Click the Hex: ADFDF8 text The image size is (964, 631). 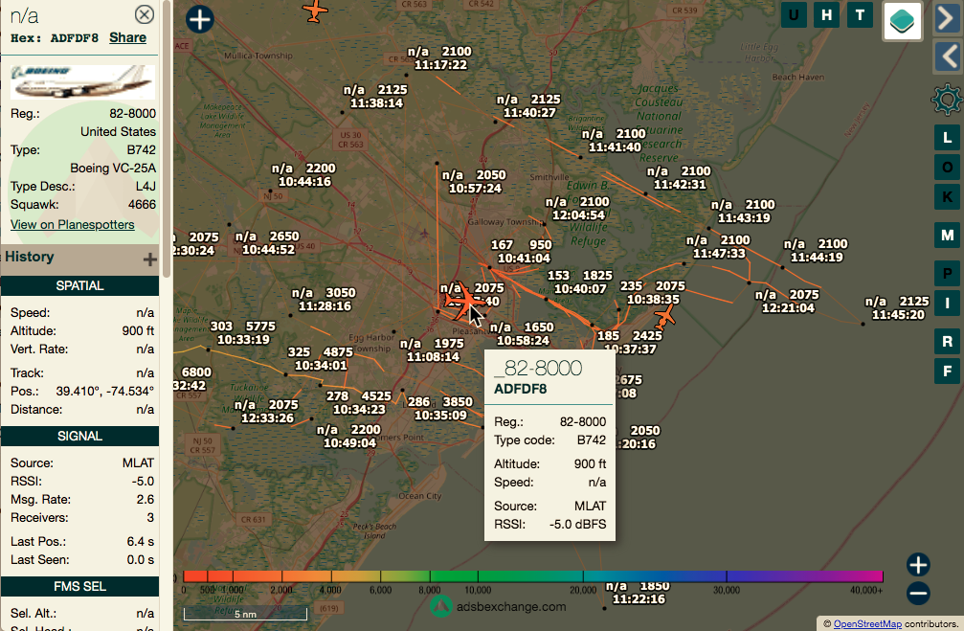[55, 38]
